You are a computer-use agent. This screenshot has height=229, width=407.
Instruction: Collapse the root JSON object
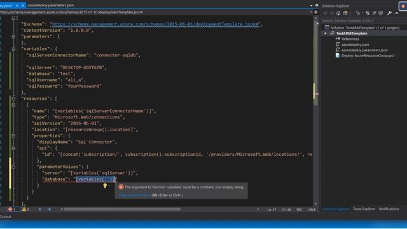(x=13, y=18)
